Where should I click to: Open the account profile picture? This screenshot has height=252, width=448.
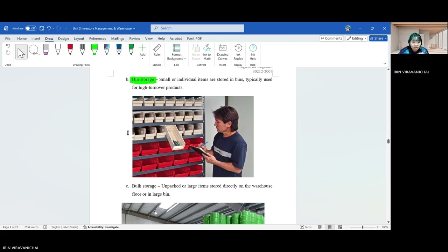point(348,28)
